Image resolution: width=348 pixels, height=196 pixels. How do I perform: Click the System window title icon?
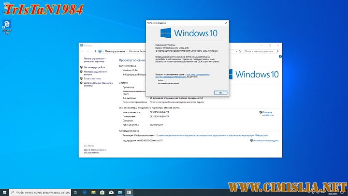click(x=82, y=45)
